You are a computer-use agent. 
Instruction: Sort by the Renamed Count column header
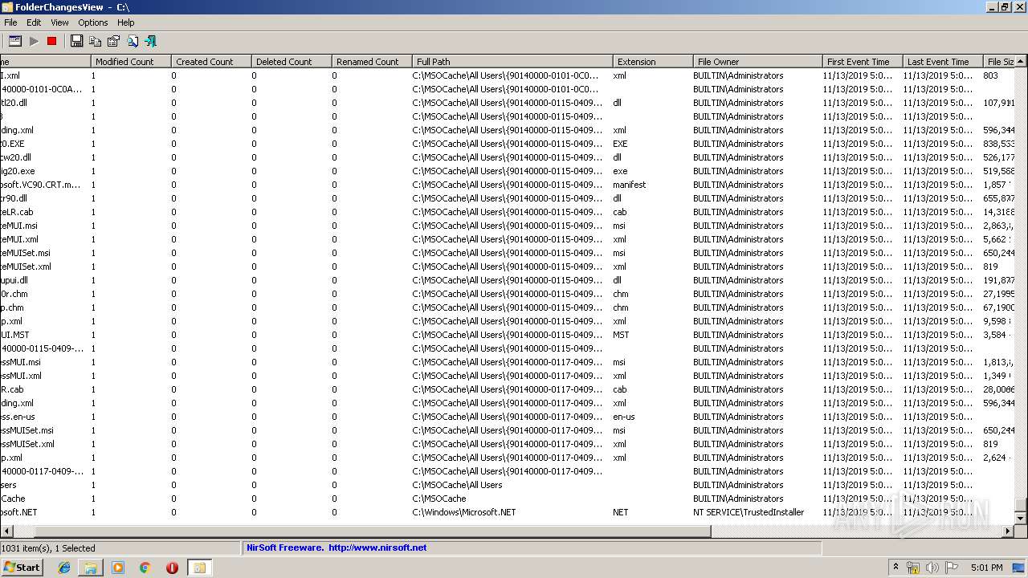click(372, 62)
